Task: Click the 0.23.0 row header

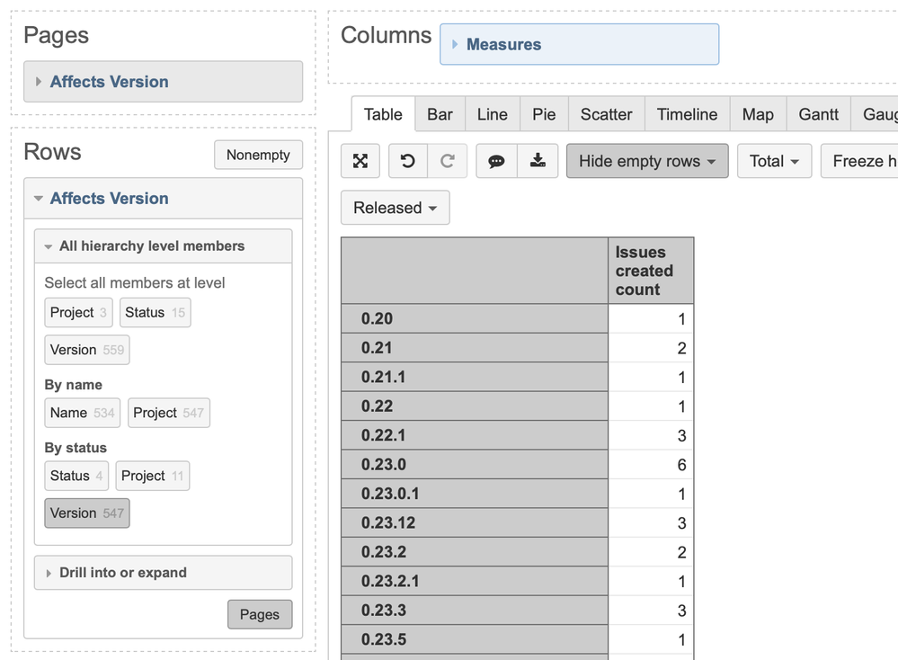Action: [x=475, y=465]
